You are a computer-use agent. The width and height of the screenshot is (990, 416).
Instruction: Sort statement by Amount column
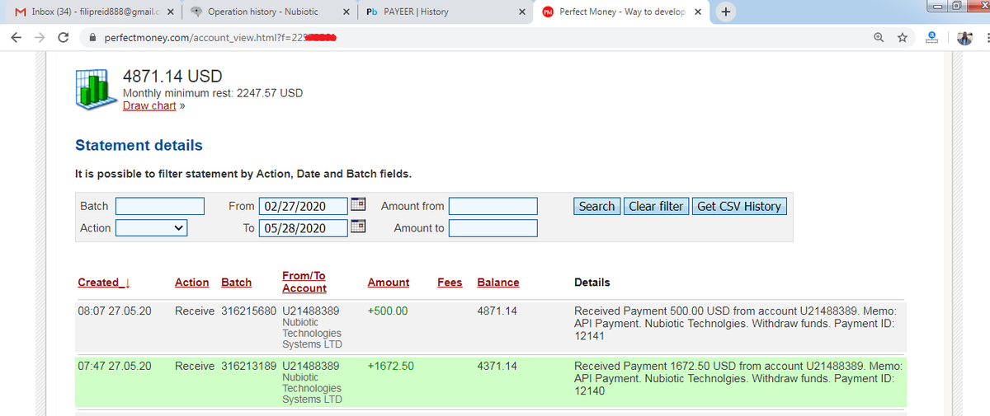(x=388, y=283)
